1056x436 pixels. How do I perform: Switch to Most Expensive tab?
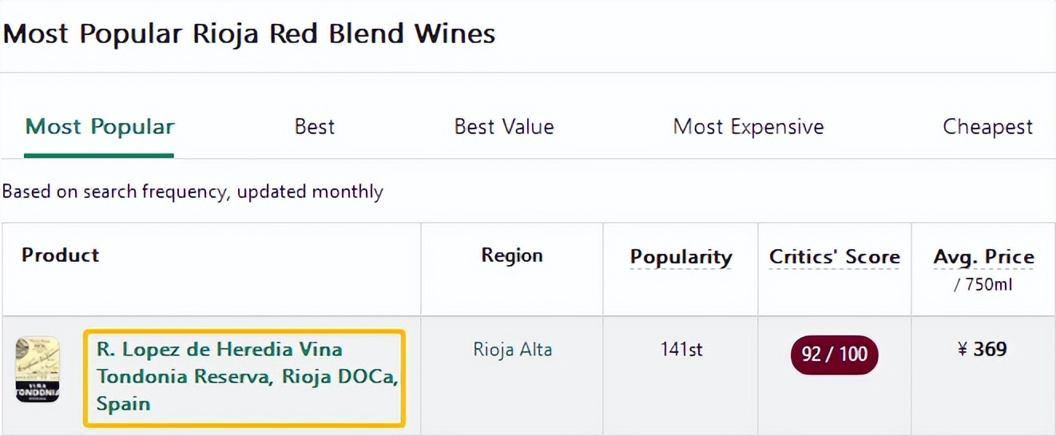click(748, 127)
